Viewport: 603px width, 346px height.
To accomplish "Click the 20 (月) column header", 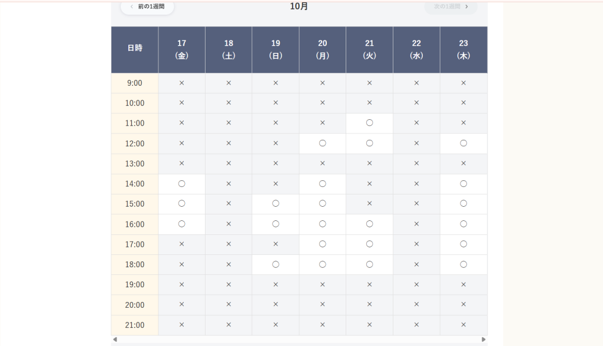I will pyautogui.click(x=322, y=49).
